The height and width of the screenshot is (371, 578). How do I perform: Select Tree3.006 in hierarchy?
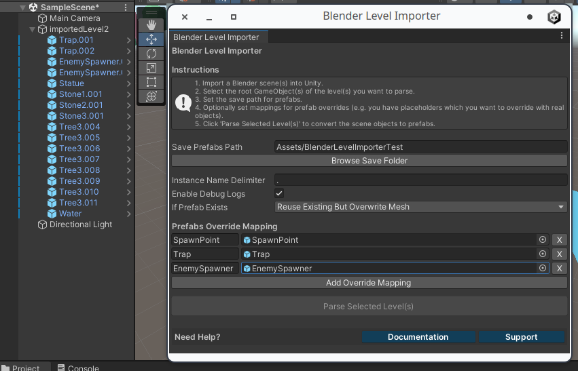pyautogui.click(x=79, y=149)
